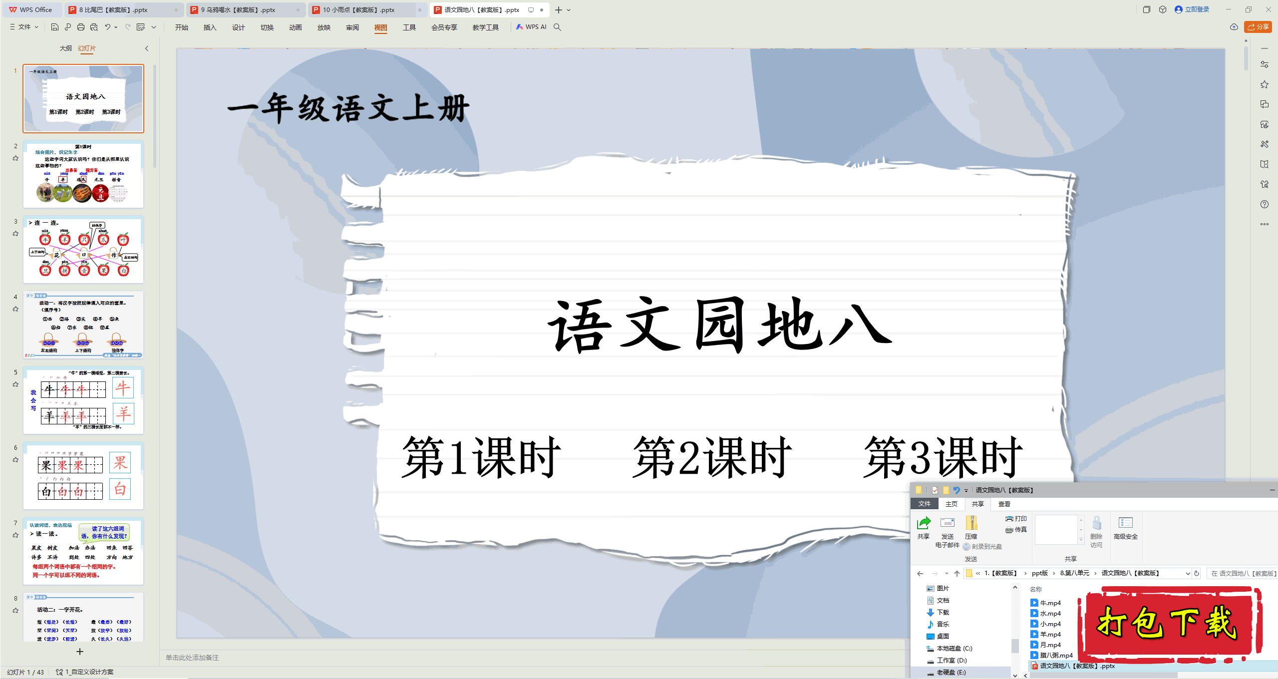Expand the Explorer address bar history dropdown
This screenshot has width=1278, height=679.
click(1188, 574)
